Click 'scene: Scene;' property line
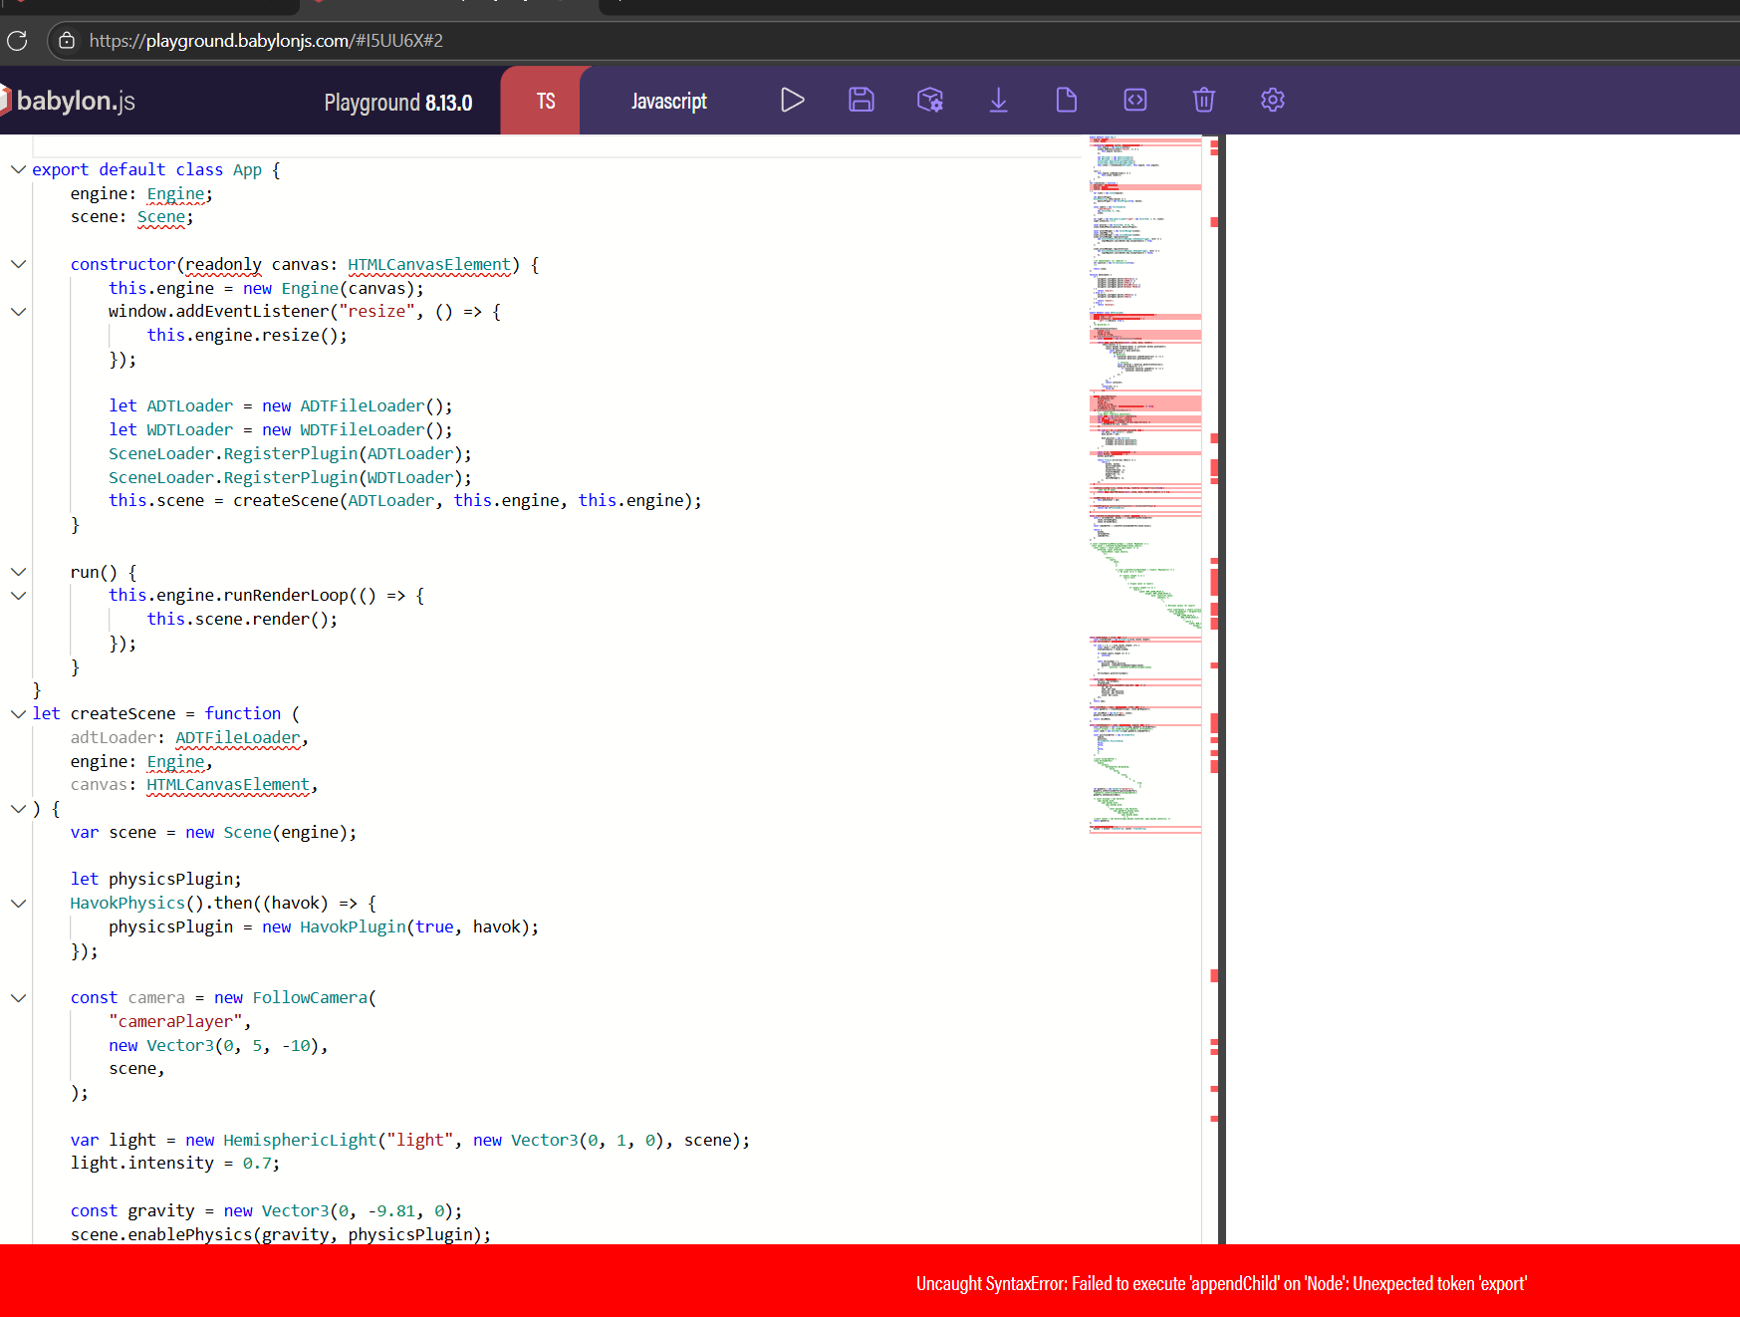This screenshot has height=1317, width=1740. tap(131, 216)
